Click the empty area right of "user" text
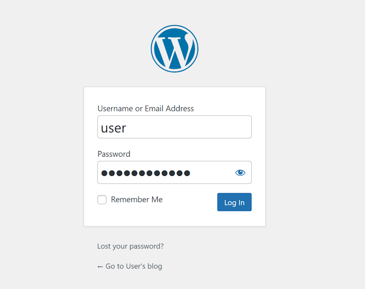 click(x=197, y=127)
